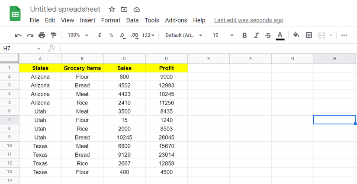The width and height of the screenshot is (357, 184).
Task: Star the Untitled spreadsheet
Action: coord(112,10)
